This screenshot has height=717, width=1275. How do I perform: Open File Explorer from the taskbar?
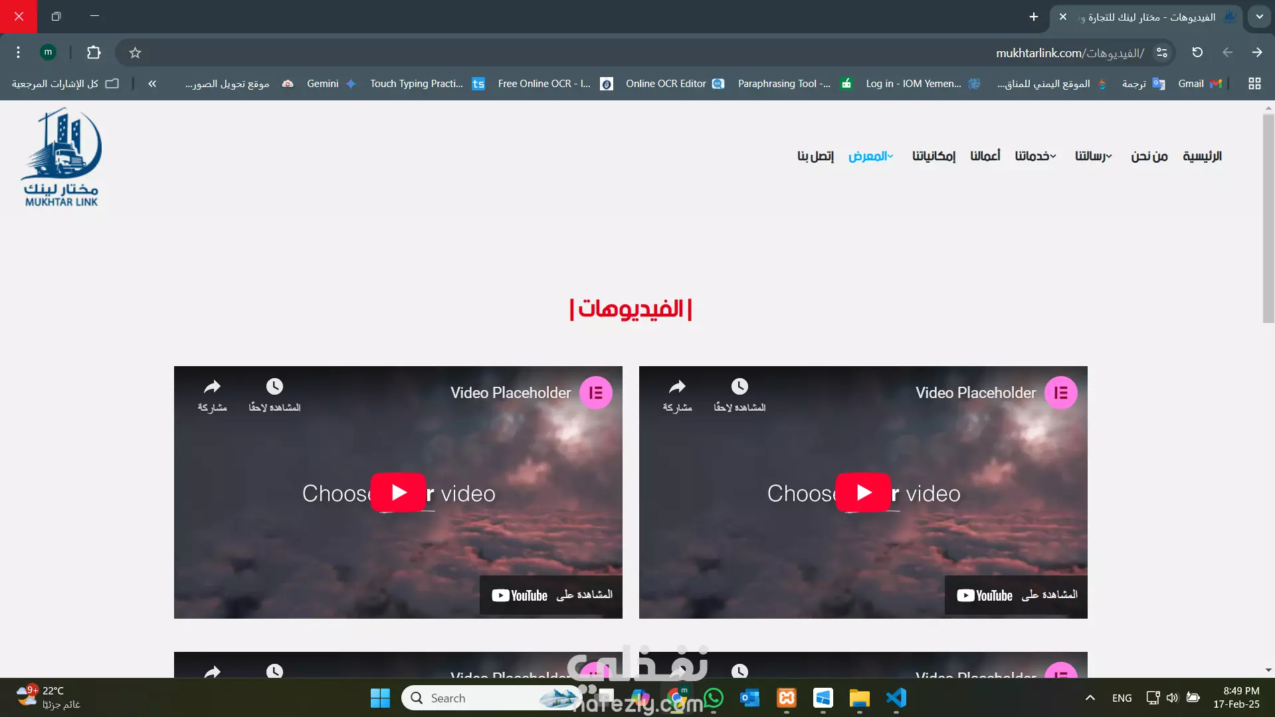click(x=859, y=698)
